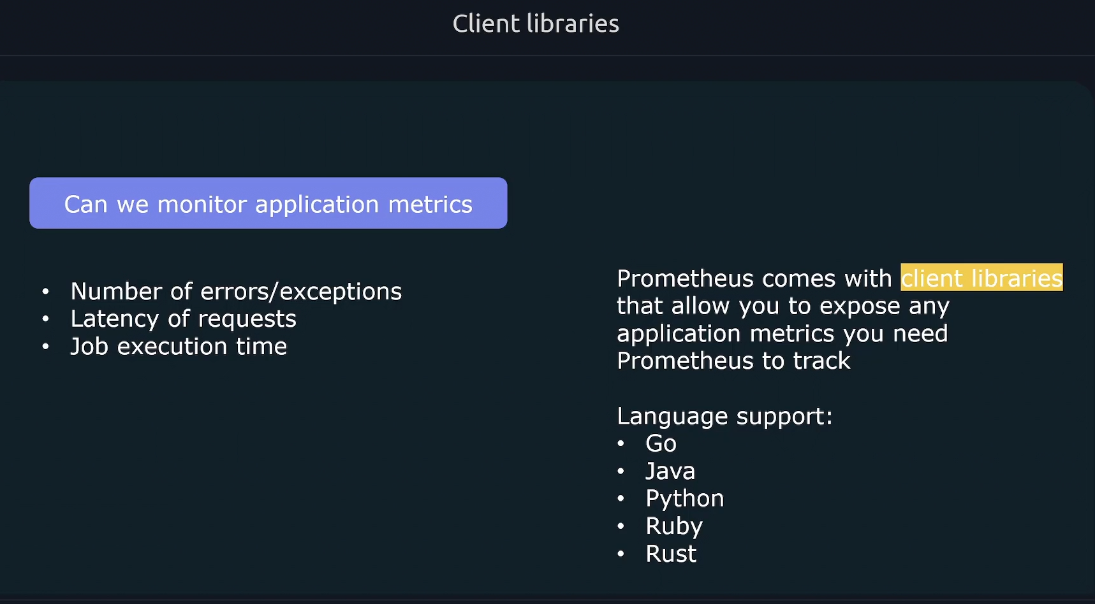Click the 'Can we monitor application metrics' box

point(268,203)
